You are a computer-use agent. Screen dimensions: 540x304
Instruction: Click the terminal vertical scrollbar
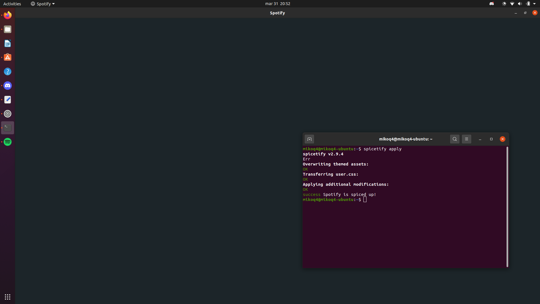(507, 207)
